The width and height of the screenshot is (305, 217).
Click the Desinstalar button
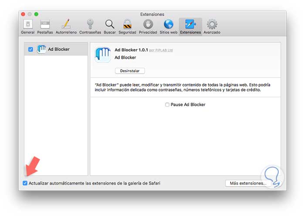point(130,71)
